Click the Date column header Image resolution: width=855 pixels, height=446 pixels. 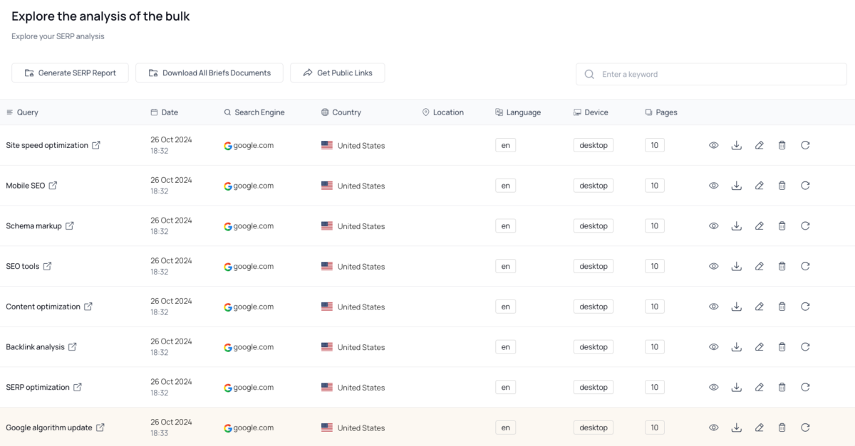tap(165, 112)
